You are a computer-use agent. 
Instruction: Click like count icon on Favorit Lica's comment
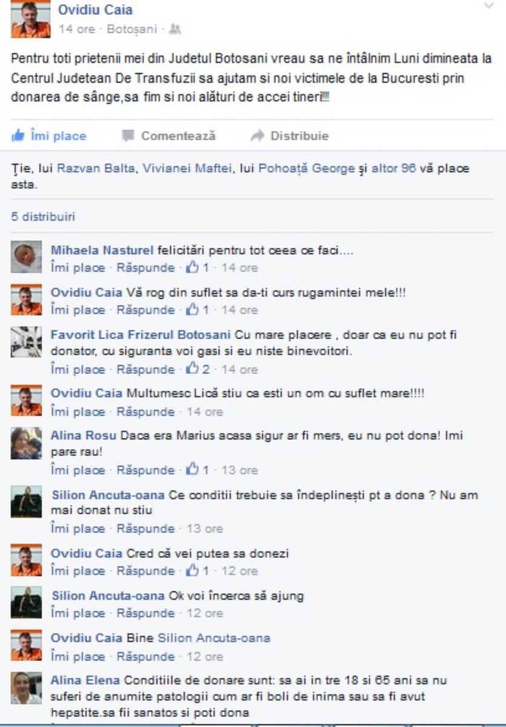pos(192,369)
